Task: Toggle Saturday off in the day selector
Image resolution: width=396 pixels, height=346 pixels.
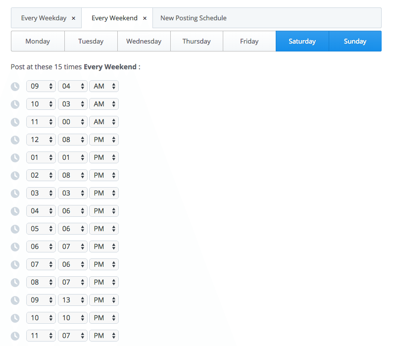Action: pos(302,41)
